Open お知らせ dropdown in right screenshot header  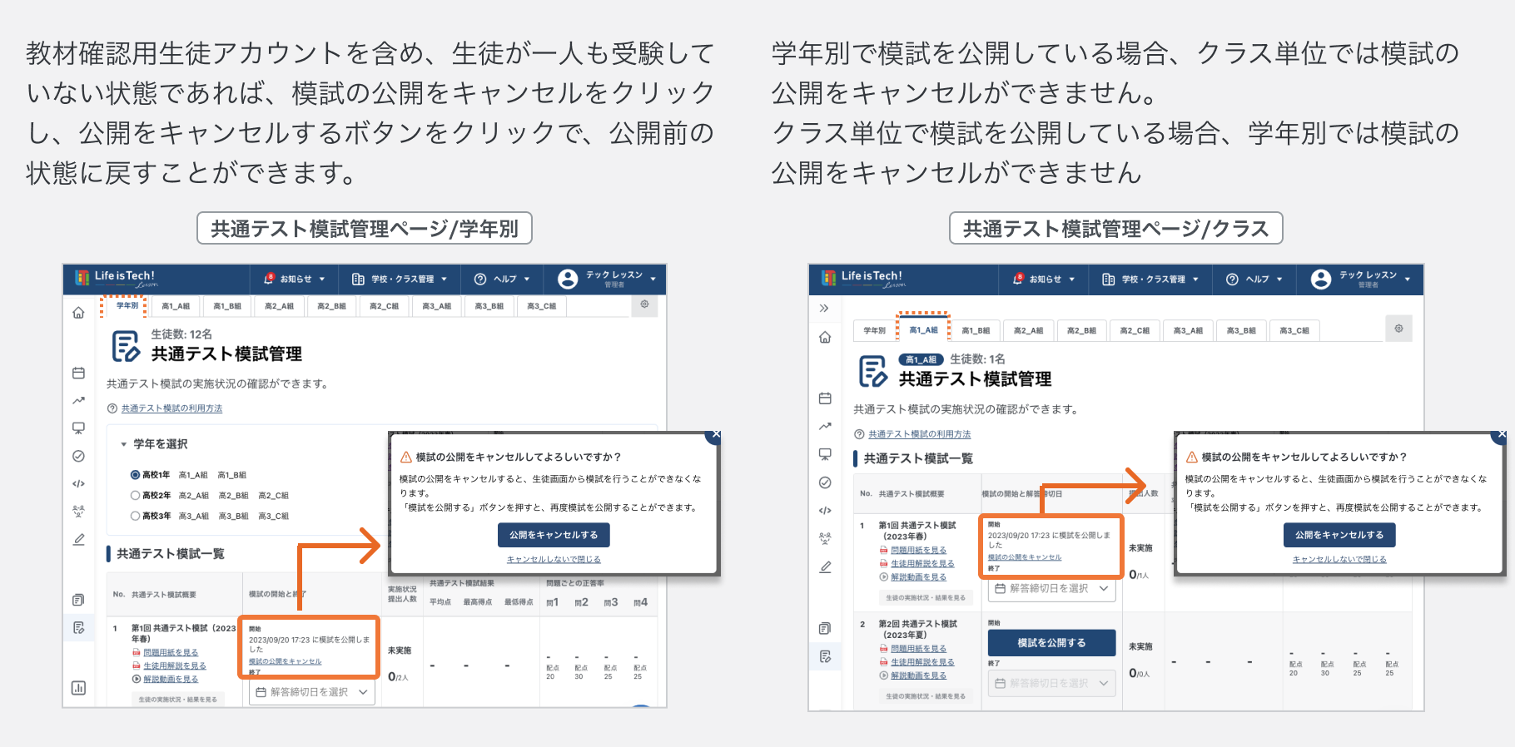[1045, 280]
